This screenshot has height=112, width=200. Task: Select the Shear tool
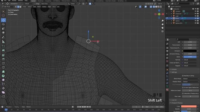3,92
